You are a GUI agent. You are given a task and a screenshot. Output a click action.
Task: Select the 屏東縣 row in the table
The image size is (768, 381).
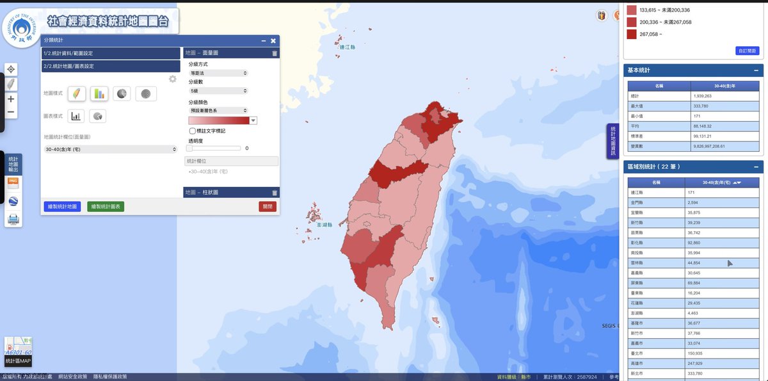point(693,283)
